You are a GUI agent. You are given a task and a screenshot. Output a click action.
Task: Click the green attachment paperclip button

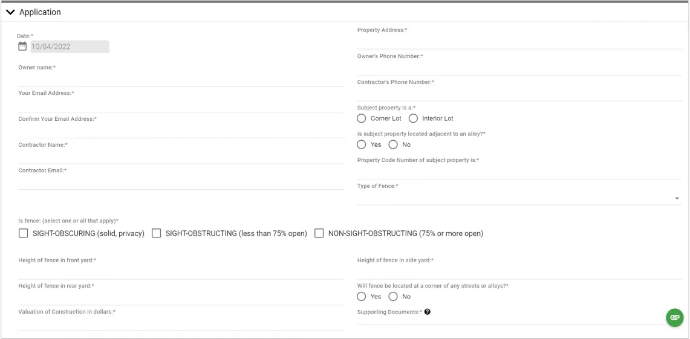click(x=675, y=317)
